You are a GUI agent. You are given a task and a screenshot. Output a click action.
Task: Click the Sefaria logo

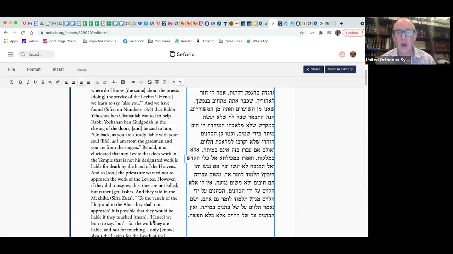point(182,54)
